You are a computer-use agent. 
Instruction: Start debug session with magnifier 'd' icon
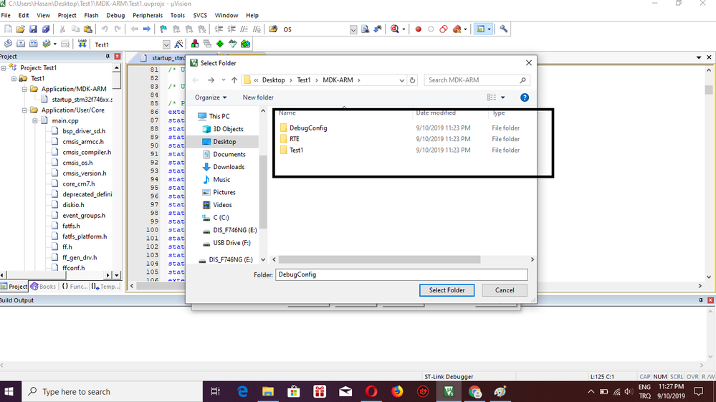pos(394,29)
